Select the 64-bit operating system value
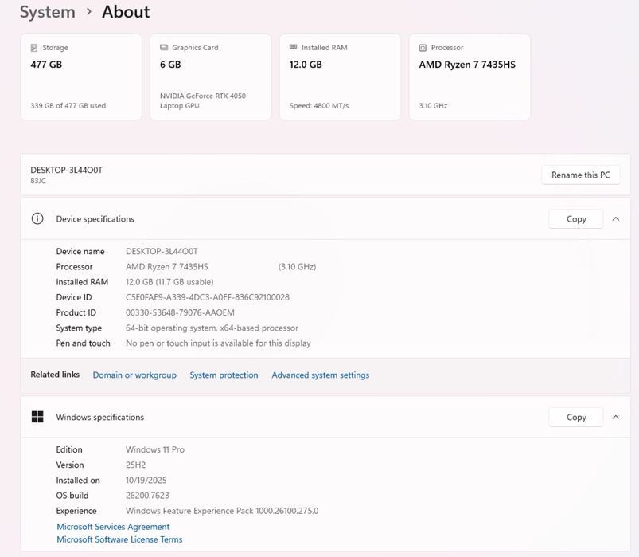 click(x=212, y=328)
